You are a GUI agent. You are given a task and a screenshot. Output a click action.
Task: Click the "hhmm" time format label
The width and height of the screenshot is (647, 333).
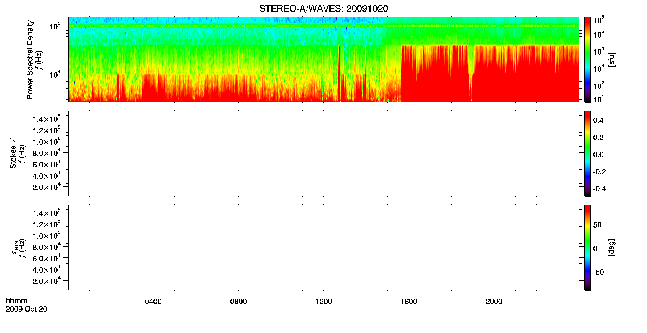17,301
